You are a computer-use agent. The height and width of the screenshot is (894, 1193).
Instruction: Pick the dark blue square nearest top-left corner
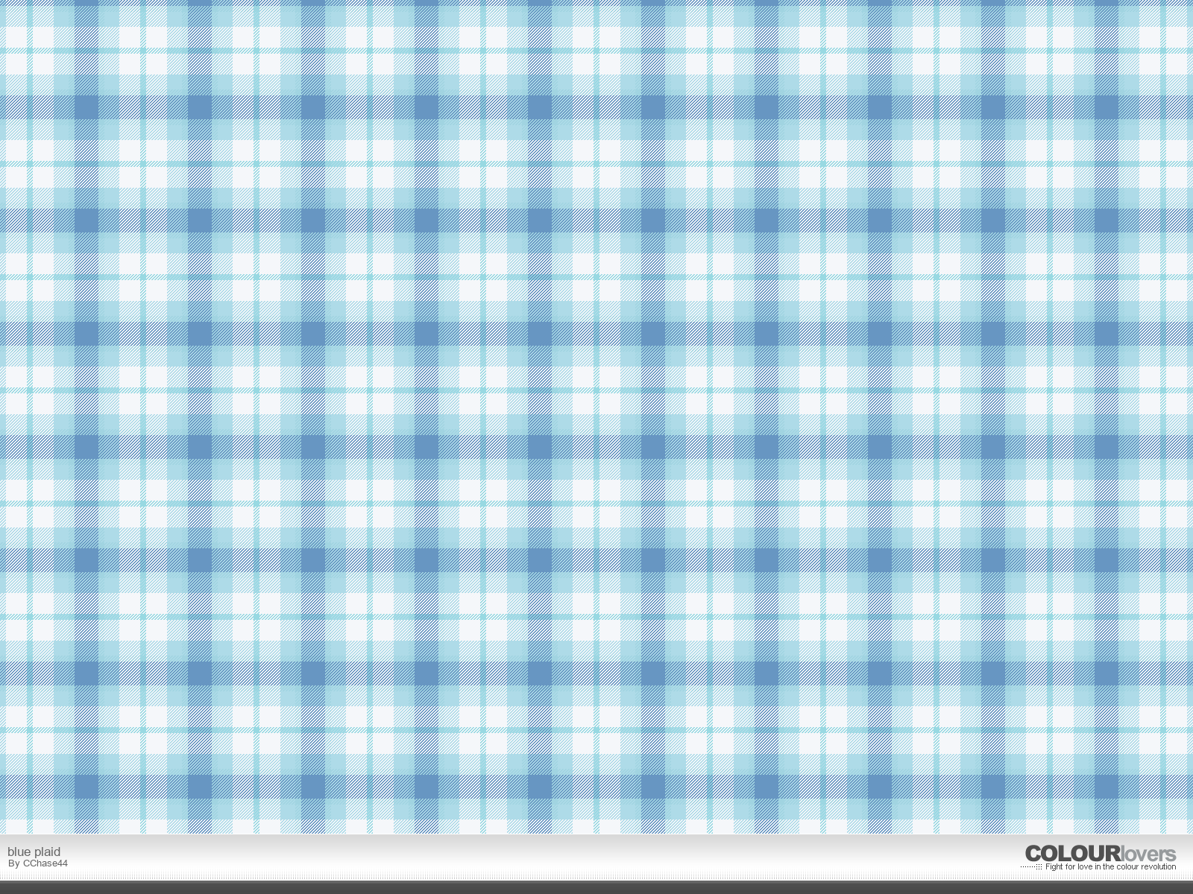86,107
